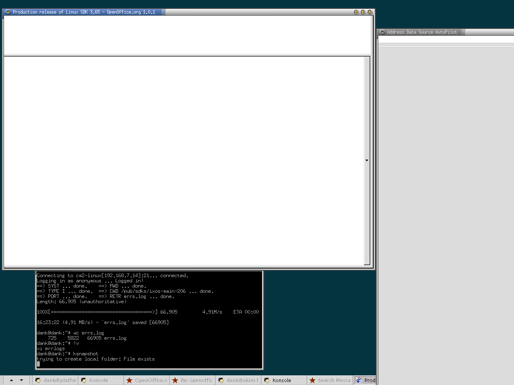Viewport: 514px width, 385px height.
Task: Click the panel handle at taskbar left edge
Action: [x=2, y=380]
